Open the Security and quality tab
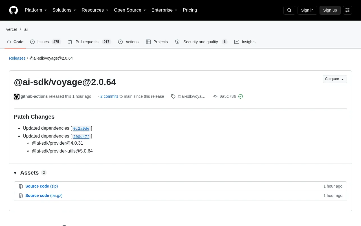 [x=201, y=42]
